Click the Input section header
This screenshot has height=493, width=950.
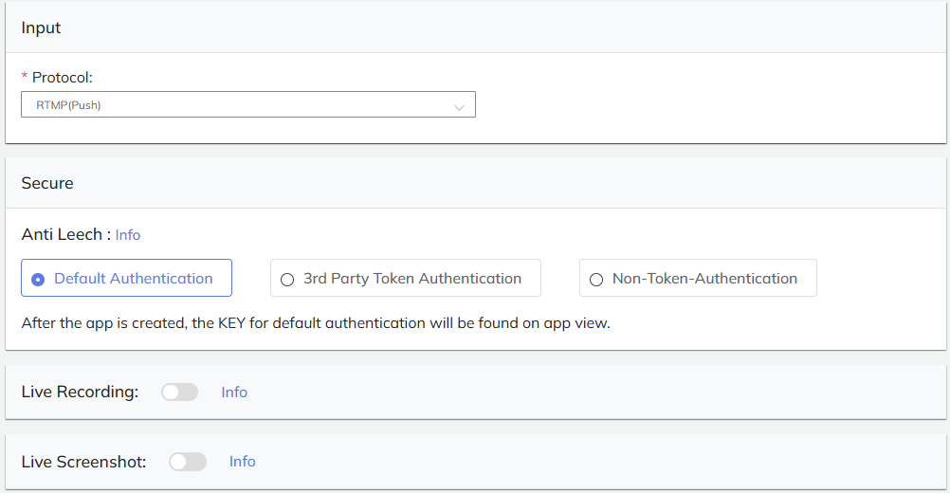(x=41, y=27)
